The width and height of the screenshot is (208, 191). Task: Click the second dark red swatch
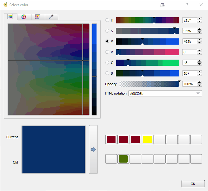point(123,140)
